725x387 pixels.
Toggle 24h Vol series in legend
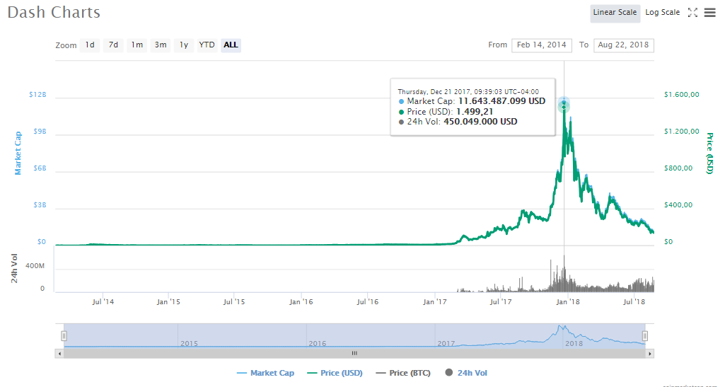coord(466,373)
